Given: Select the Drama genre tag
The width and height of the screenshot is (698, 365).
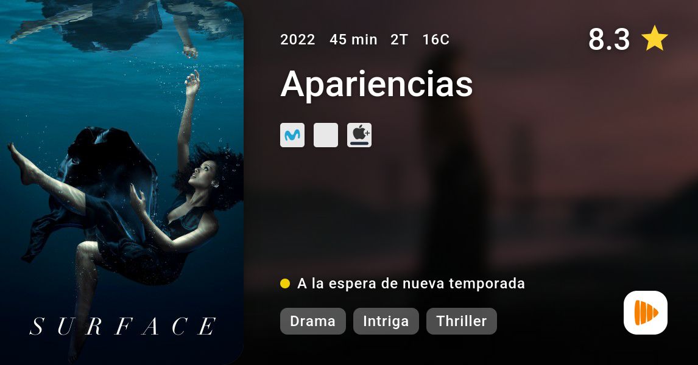Looking at the screenshot, I should (x=313, y=321).
